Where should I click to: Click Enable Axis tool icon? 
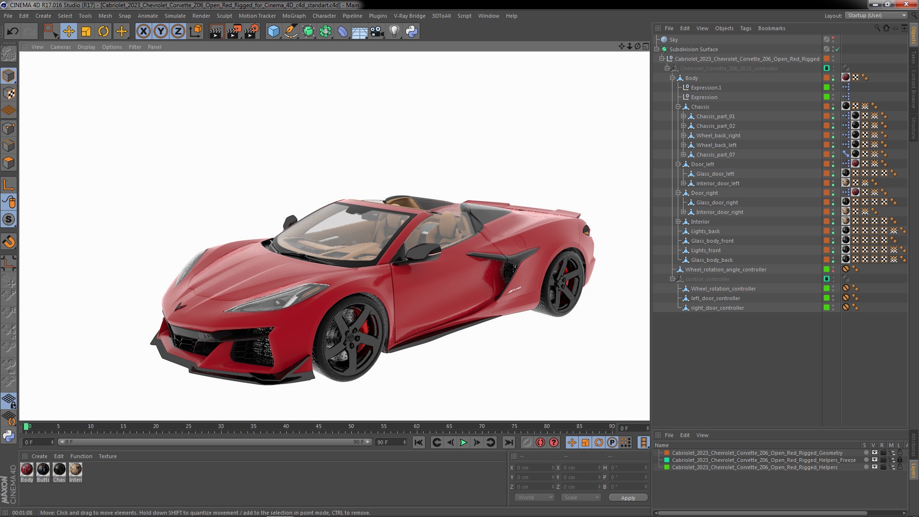9,185
